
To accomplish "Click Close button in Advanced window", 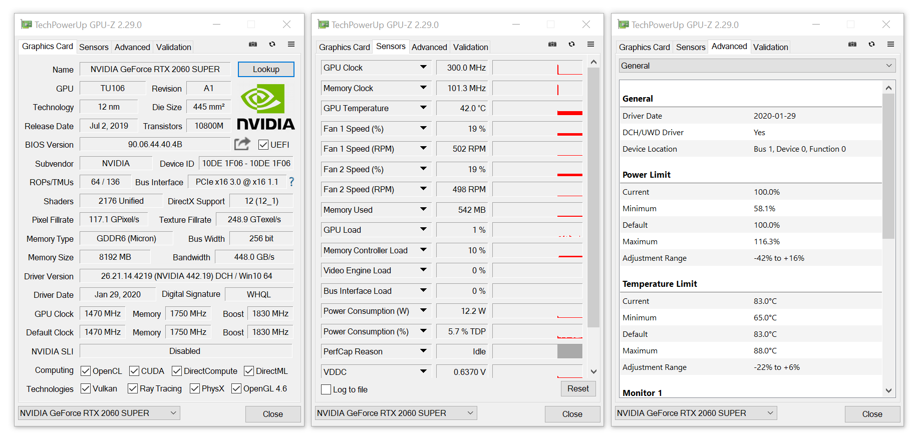I will (x=872, y=414).
